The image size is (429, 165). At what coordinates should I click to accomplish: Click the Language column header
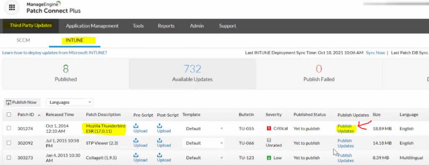click(409, 114)
